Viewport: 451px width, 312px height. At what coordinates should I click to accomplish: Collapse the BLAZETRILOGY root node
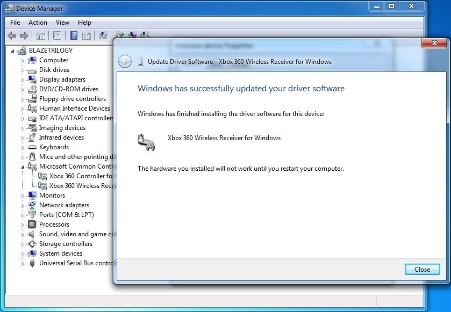coord(12,51)
